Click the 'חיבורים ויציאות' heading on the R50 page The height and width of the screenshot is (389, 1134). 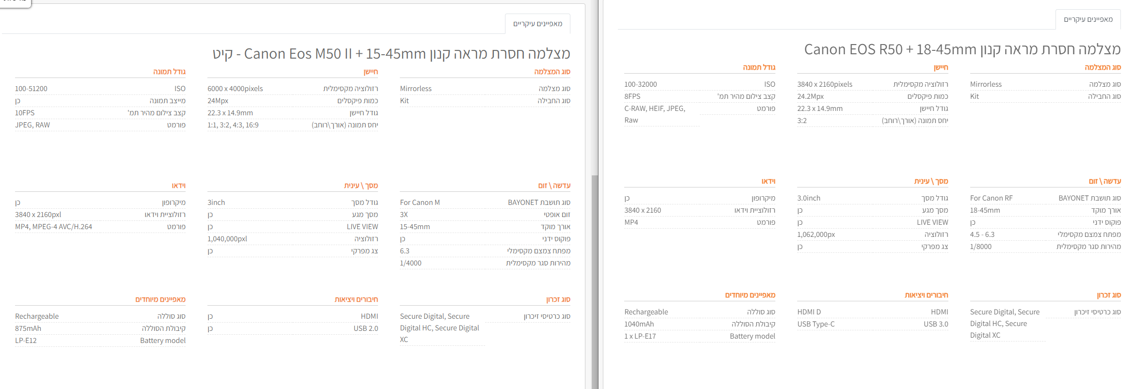coord(927,295)
